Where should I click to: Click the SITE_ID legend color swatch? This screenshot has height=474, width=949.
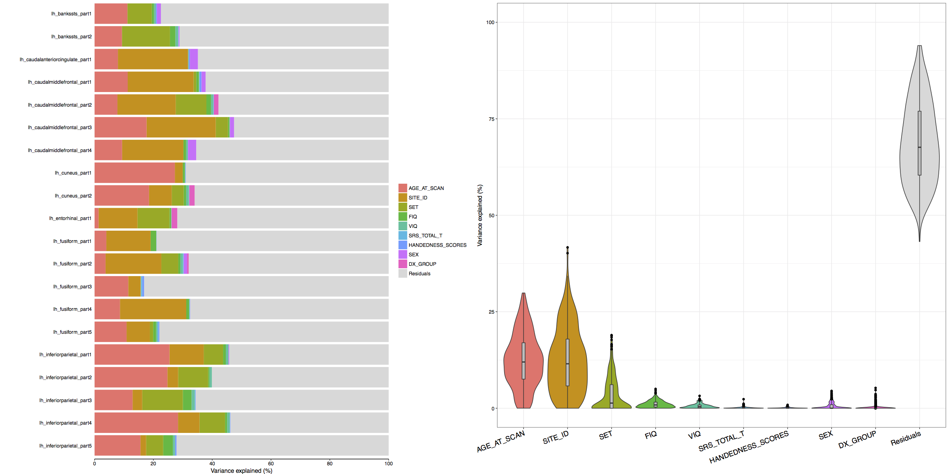(403, 197)
